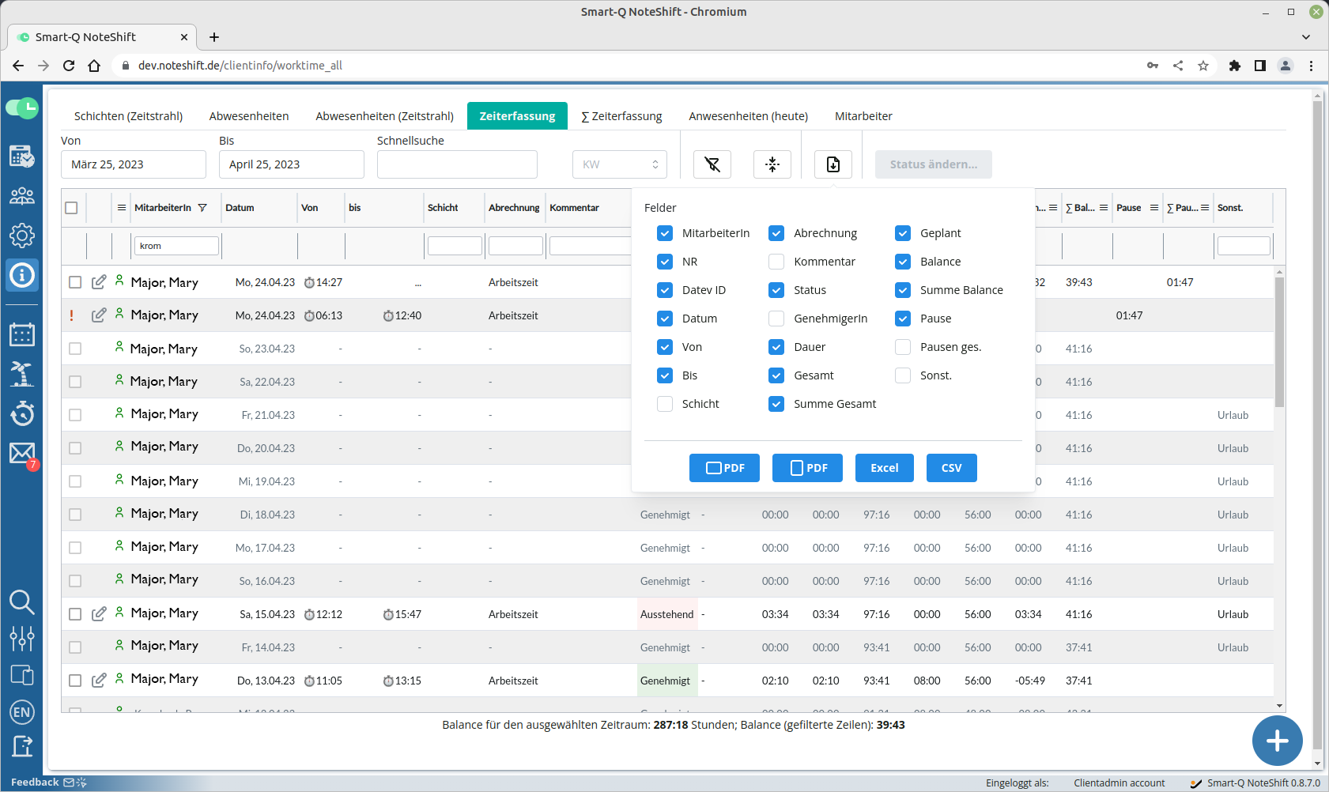Click the browser reload icon

tap(69, 66)
